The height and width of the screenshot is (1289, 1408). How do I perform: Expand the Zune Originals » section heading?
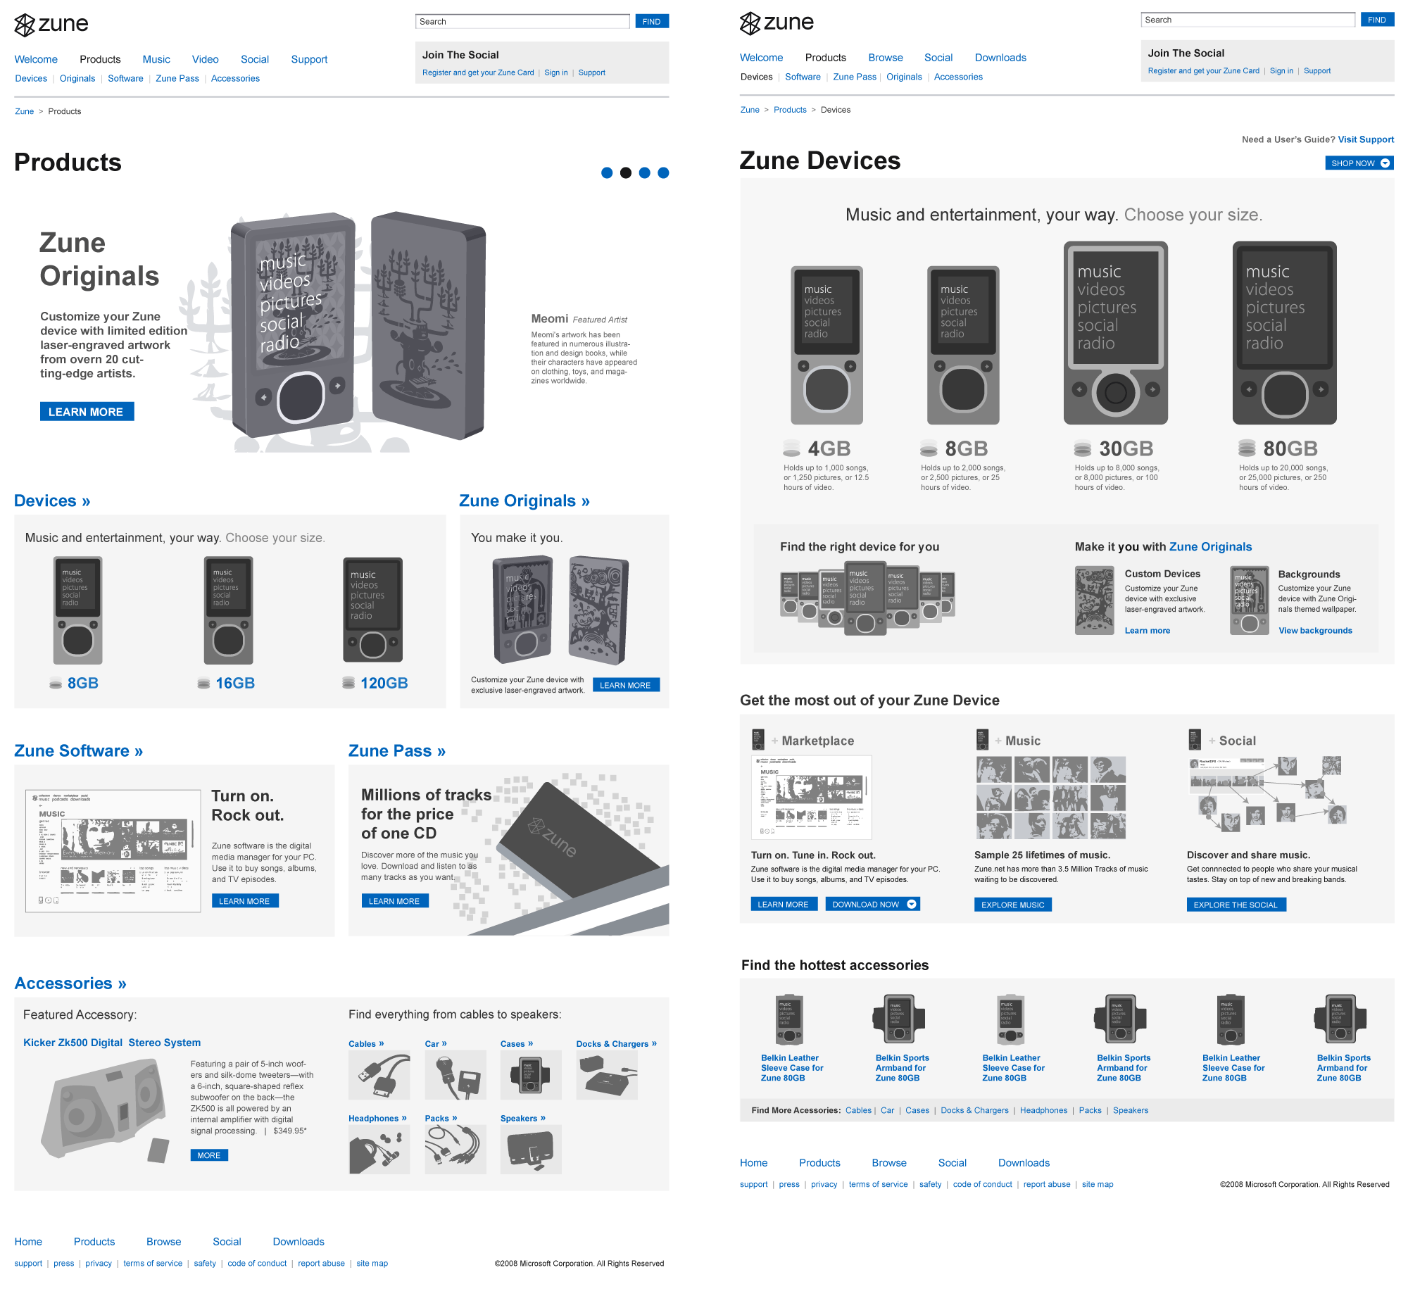pyautogui.click(x=524, y=501)
